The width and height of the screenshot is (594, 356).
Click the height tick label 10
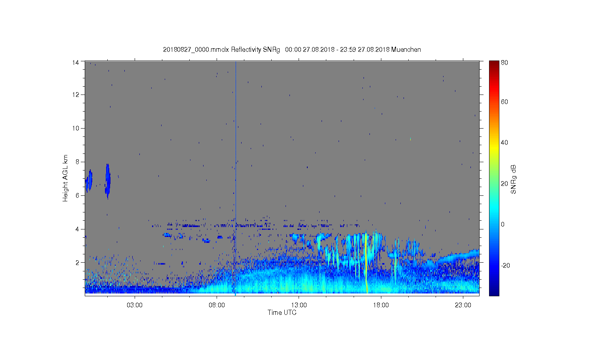click(x=75, y=128)
